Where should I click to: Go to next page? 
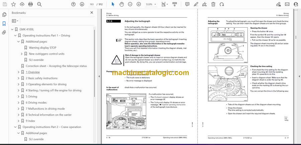[82, 4]
